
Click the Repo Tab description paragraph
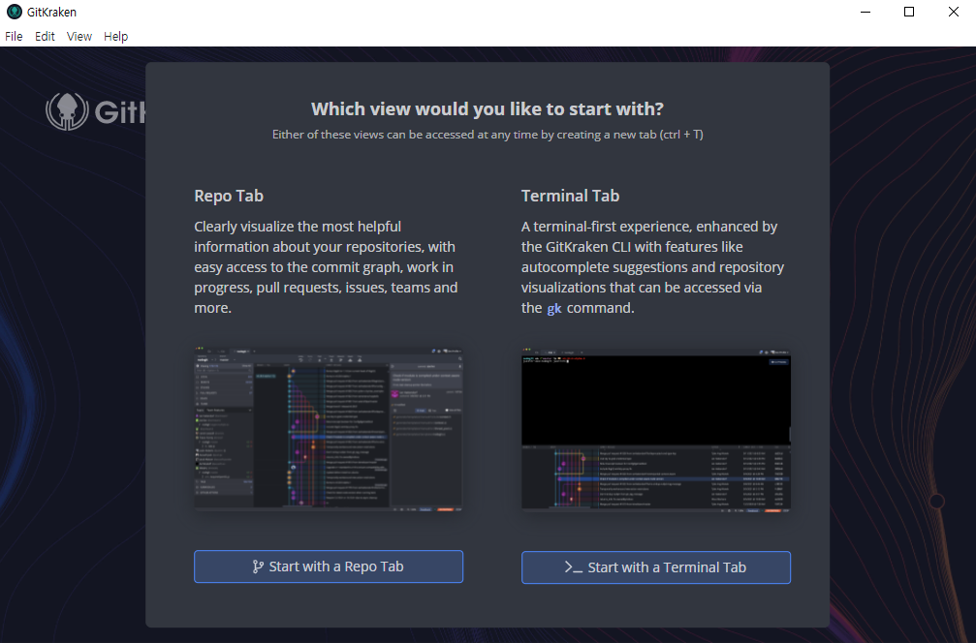[x=327, y=266]
